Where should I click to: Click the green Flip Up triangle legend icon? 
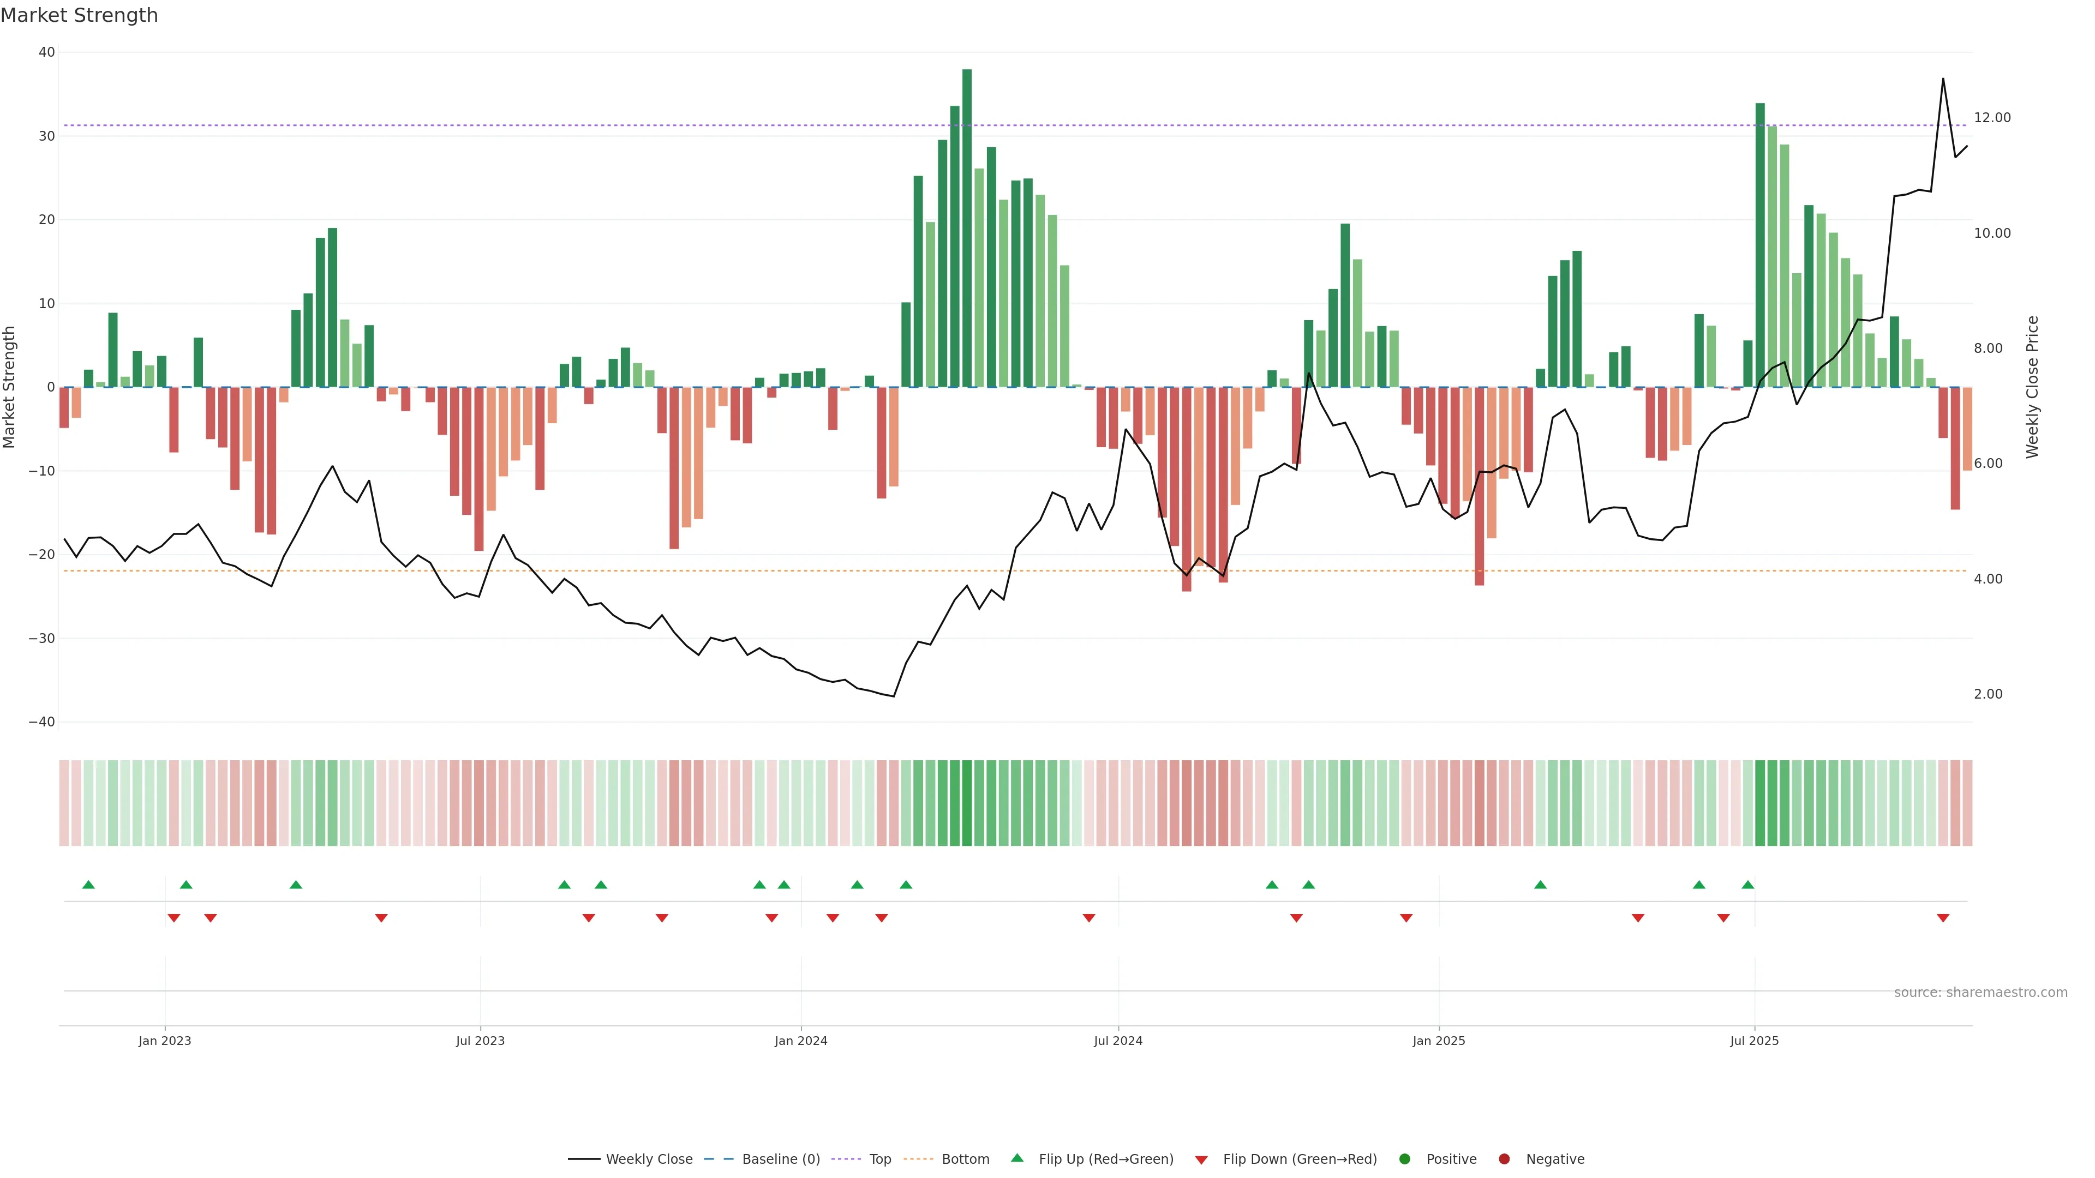point(1016,1158)
